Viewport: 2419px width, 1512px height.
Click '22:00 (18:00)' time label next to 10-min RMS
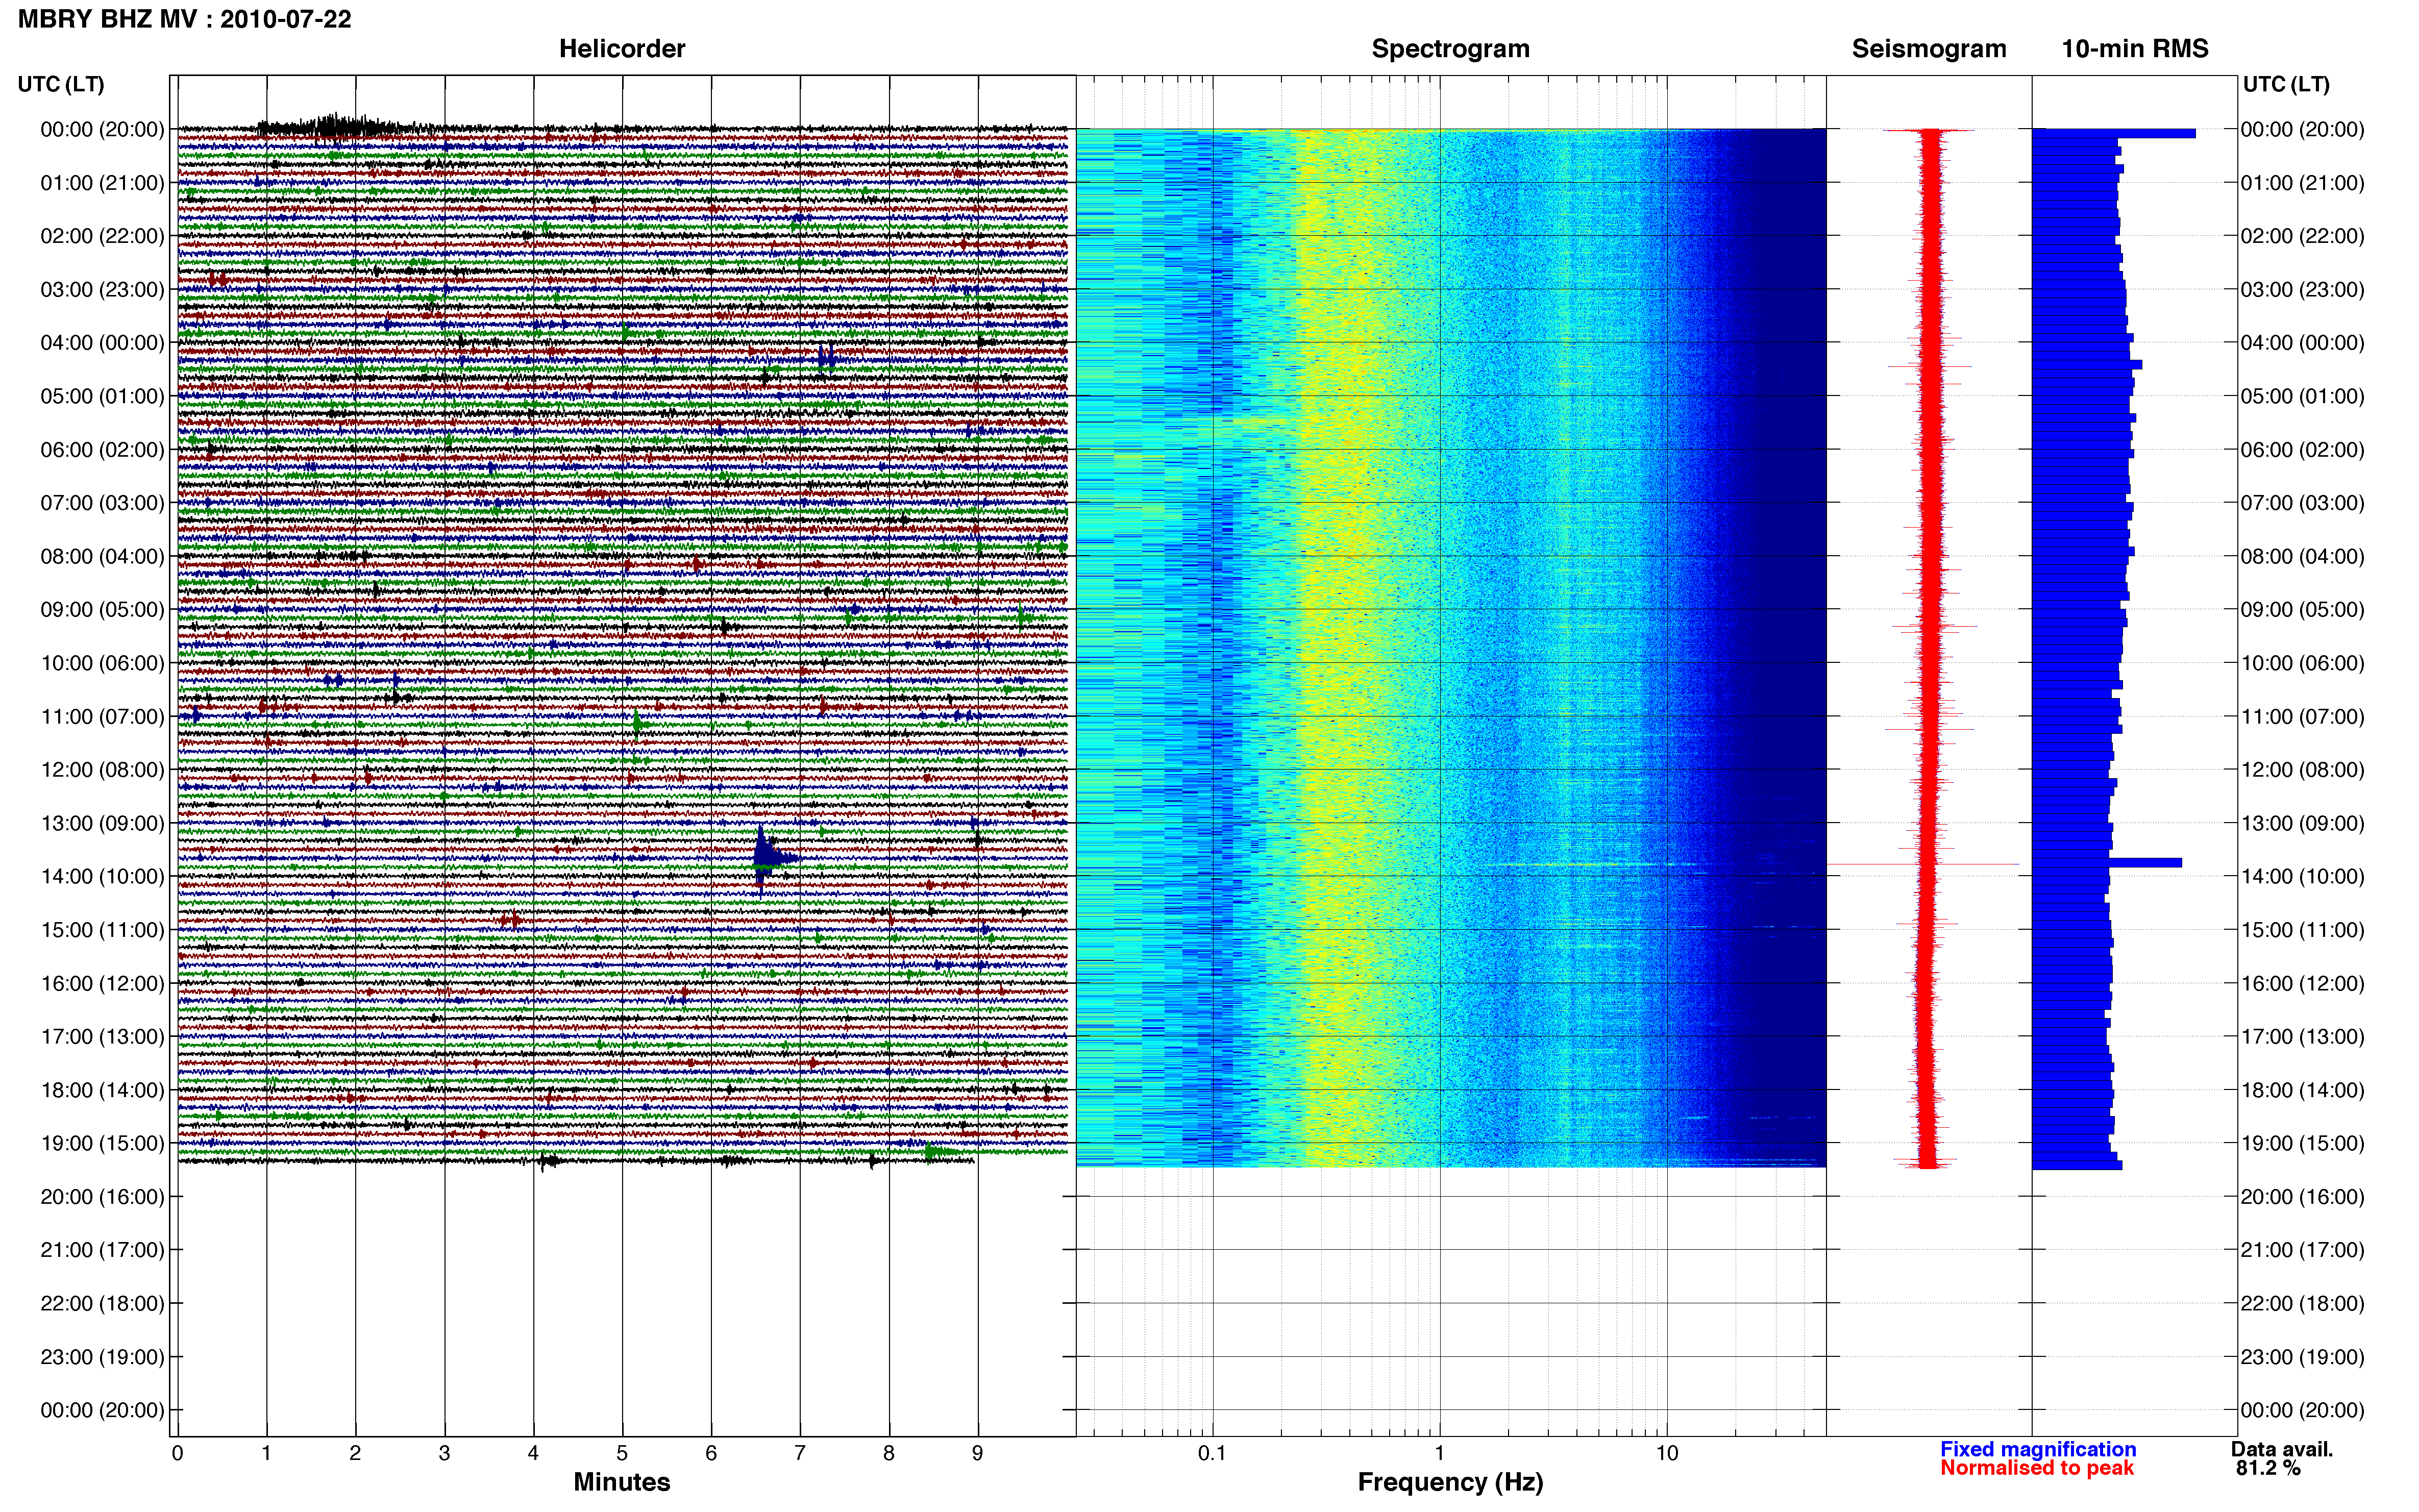click(x=2302, y=1304)
